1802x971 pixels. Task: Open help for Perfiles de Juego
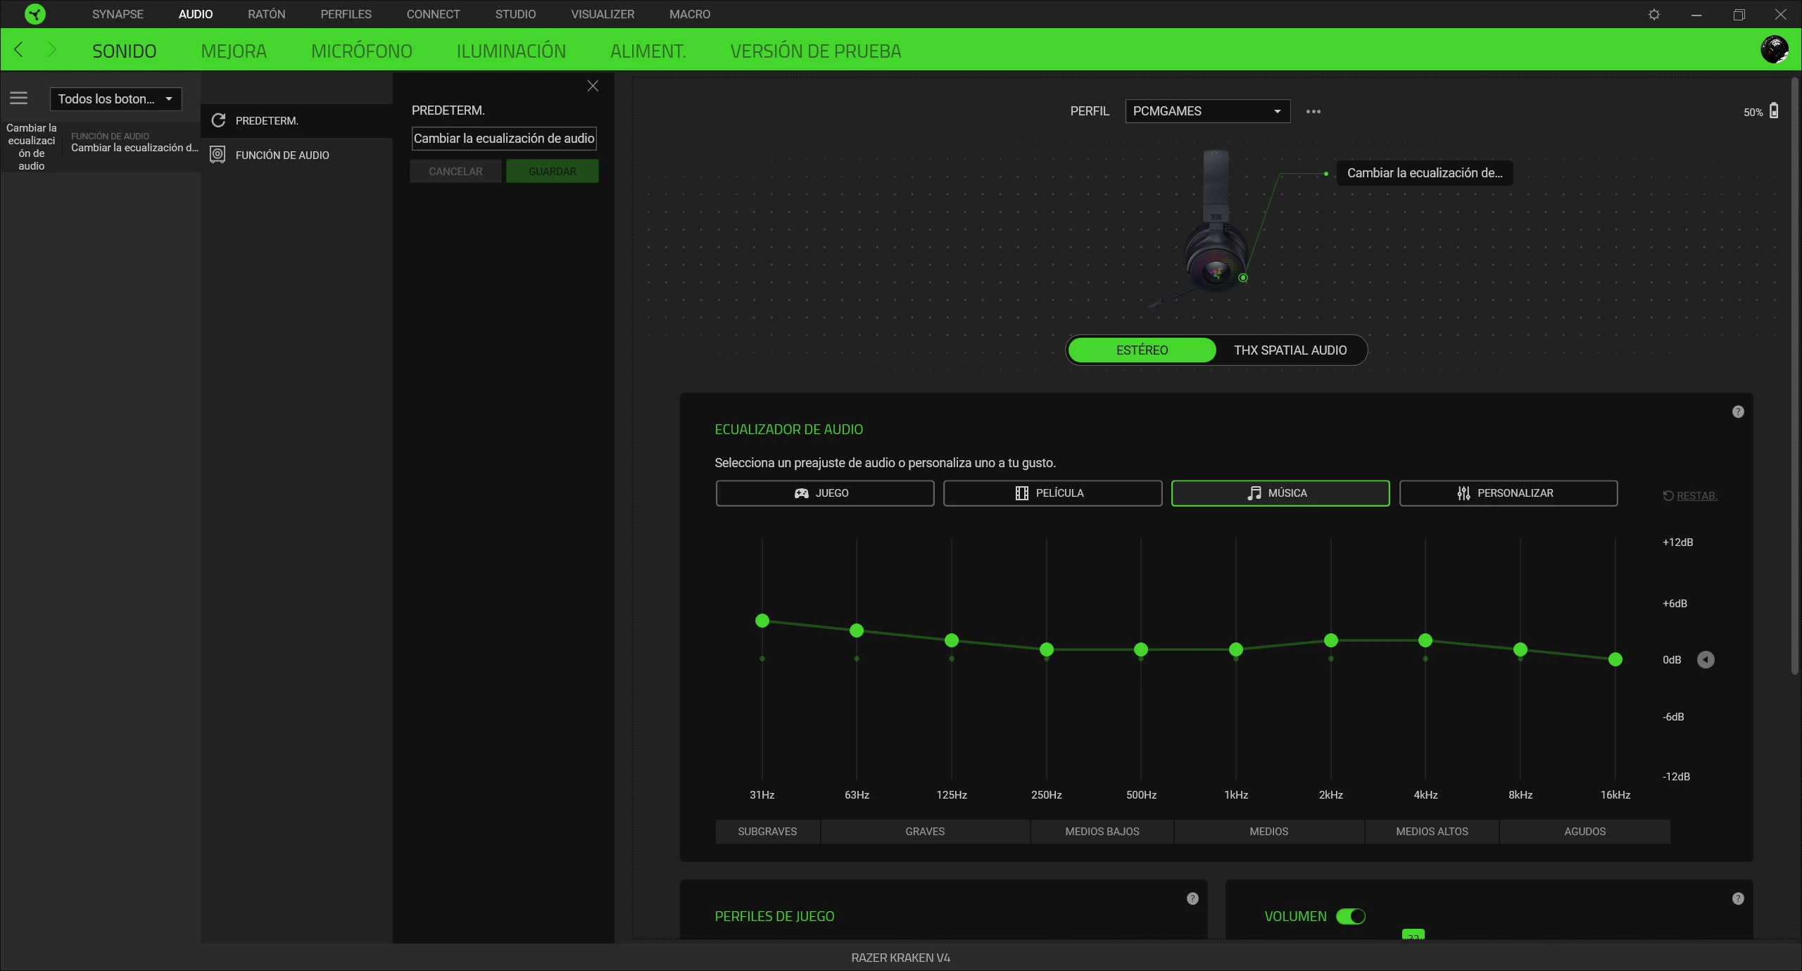coord(1192,899)
